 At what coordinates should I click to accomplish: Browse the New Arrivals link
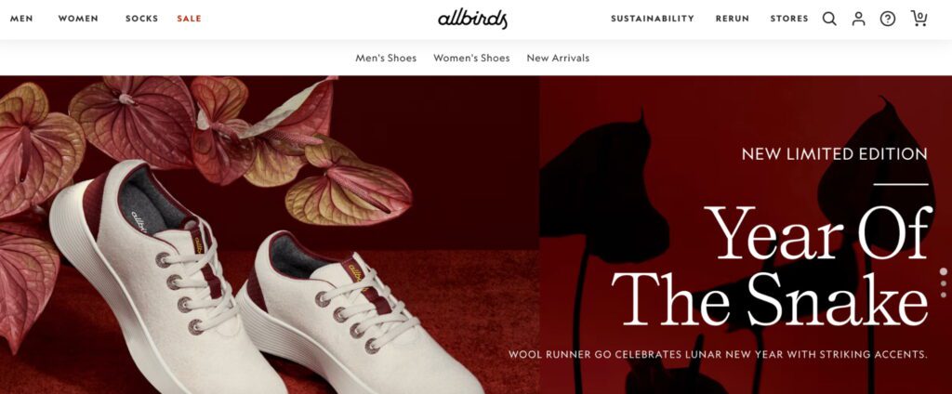coord(558,59)
